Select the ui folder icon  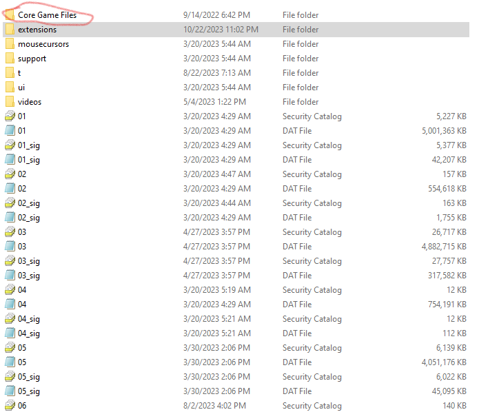[x=10, y=87]
